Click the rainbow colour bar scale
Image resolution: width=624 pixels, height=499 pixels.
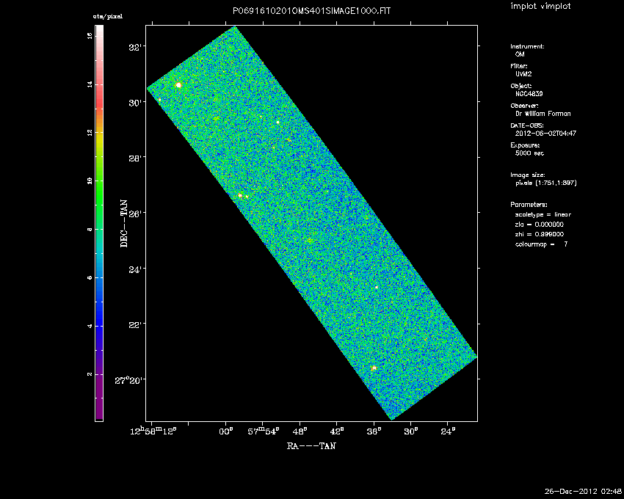[99, 223]
